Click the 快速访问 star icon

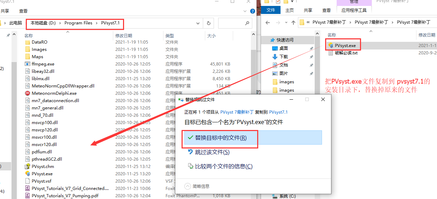(x=273, y=40)
